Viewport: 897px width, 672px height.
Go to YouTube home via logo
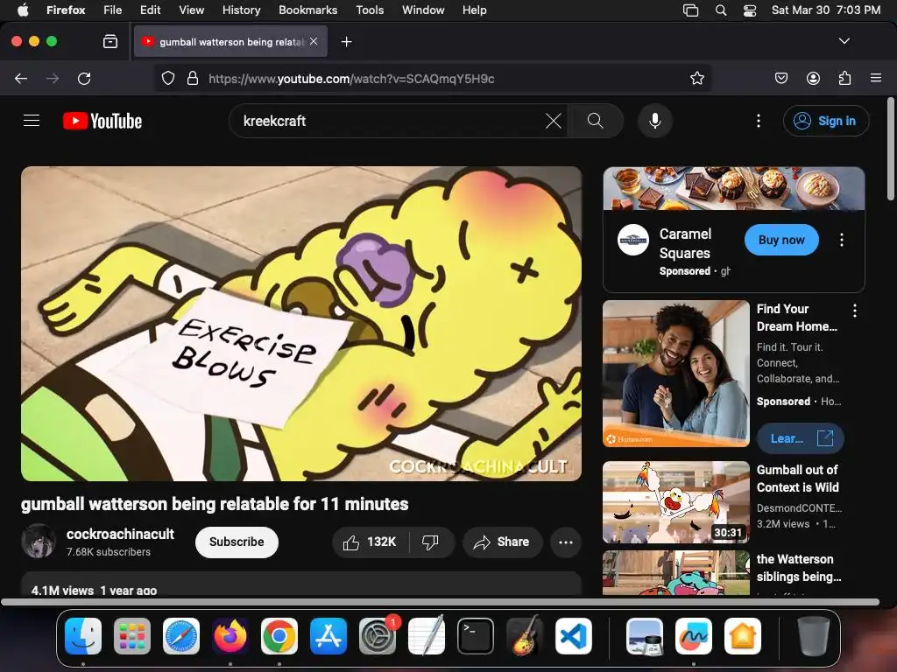(x=102, y=121)
